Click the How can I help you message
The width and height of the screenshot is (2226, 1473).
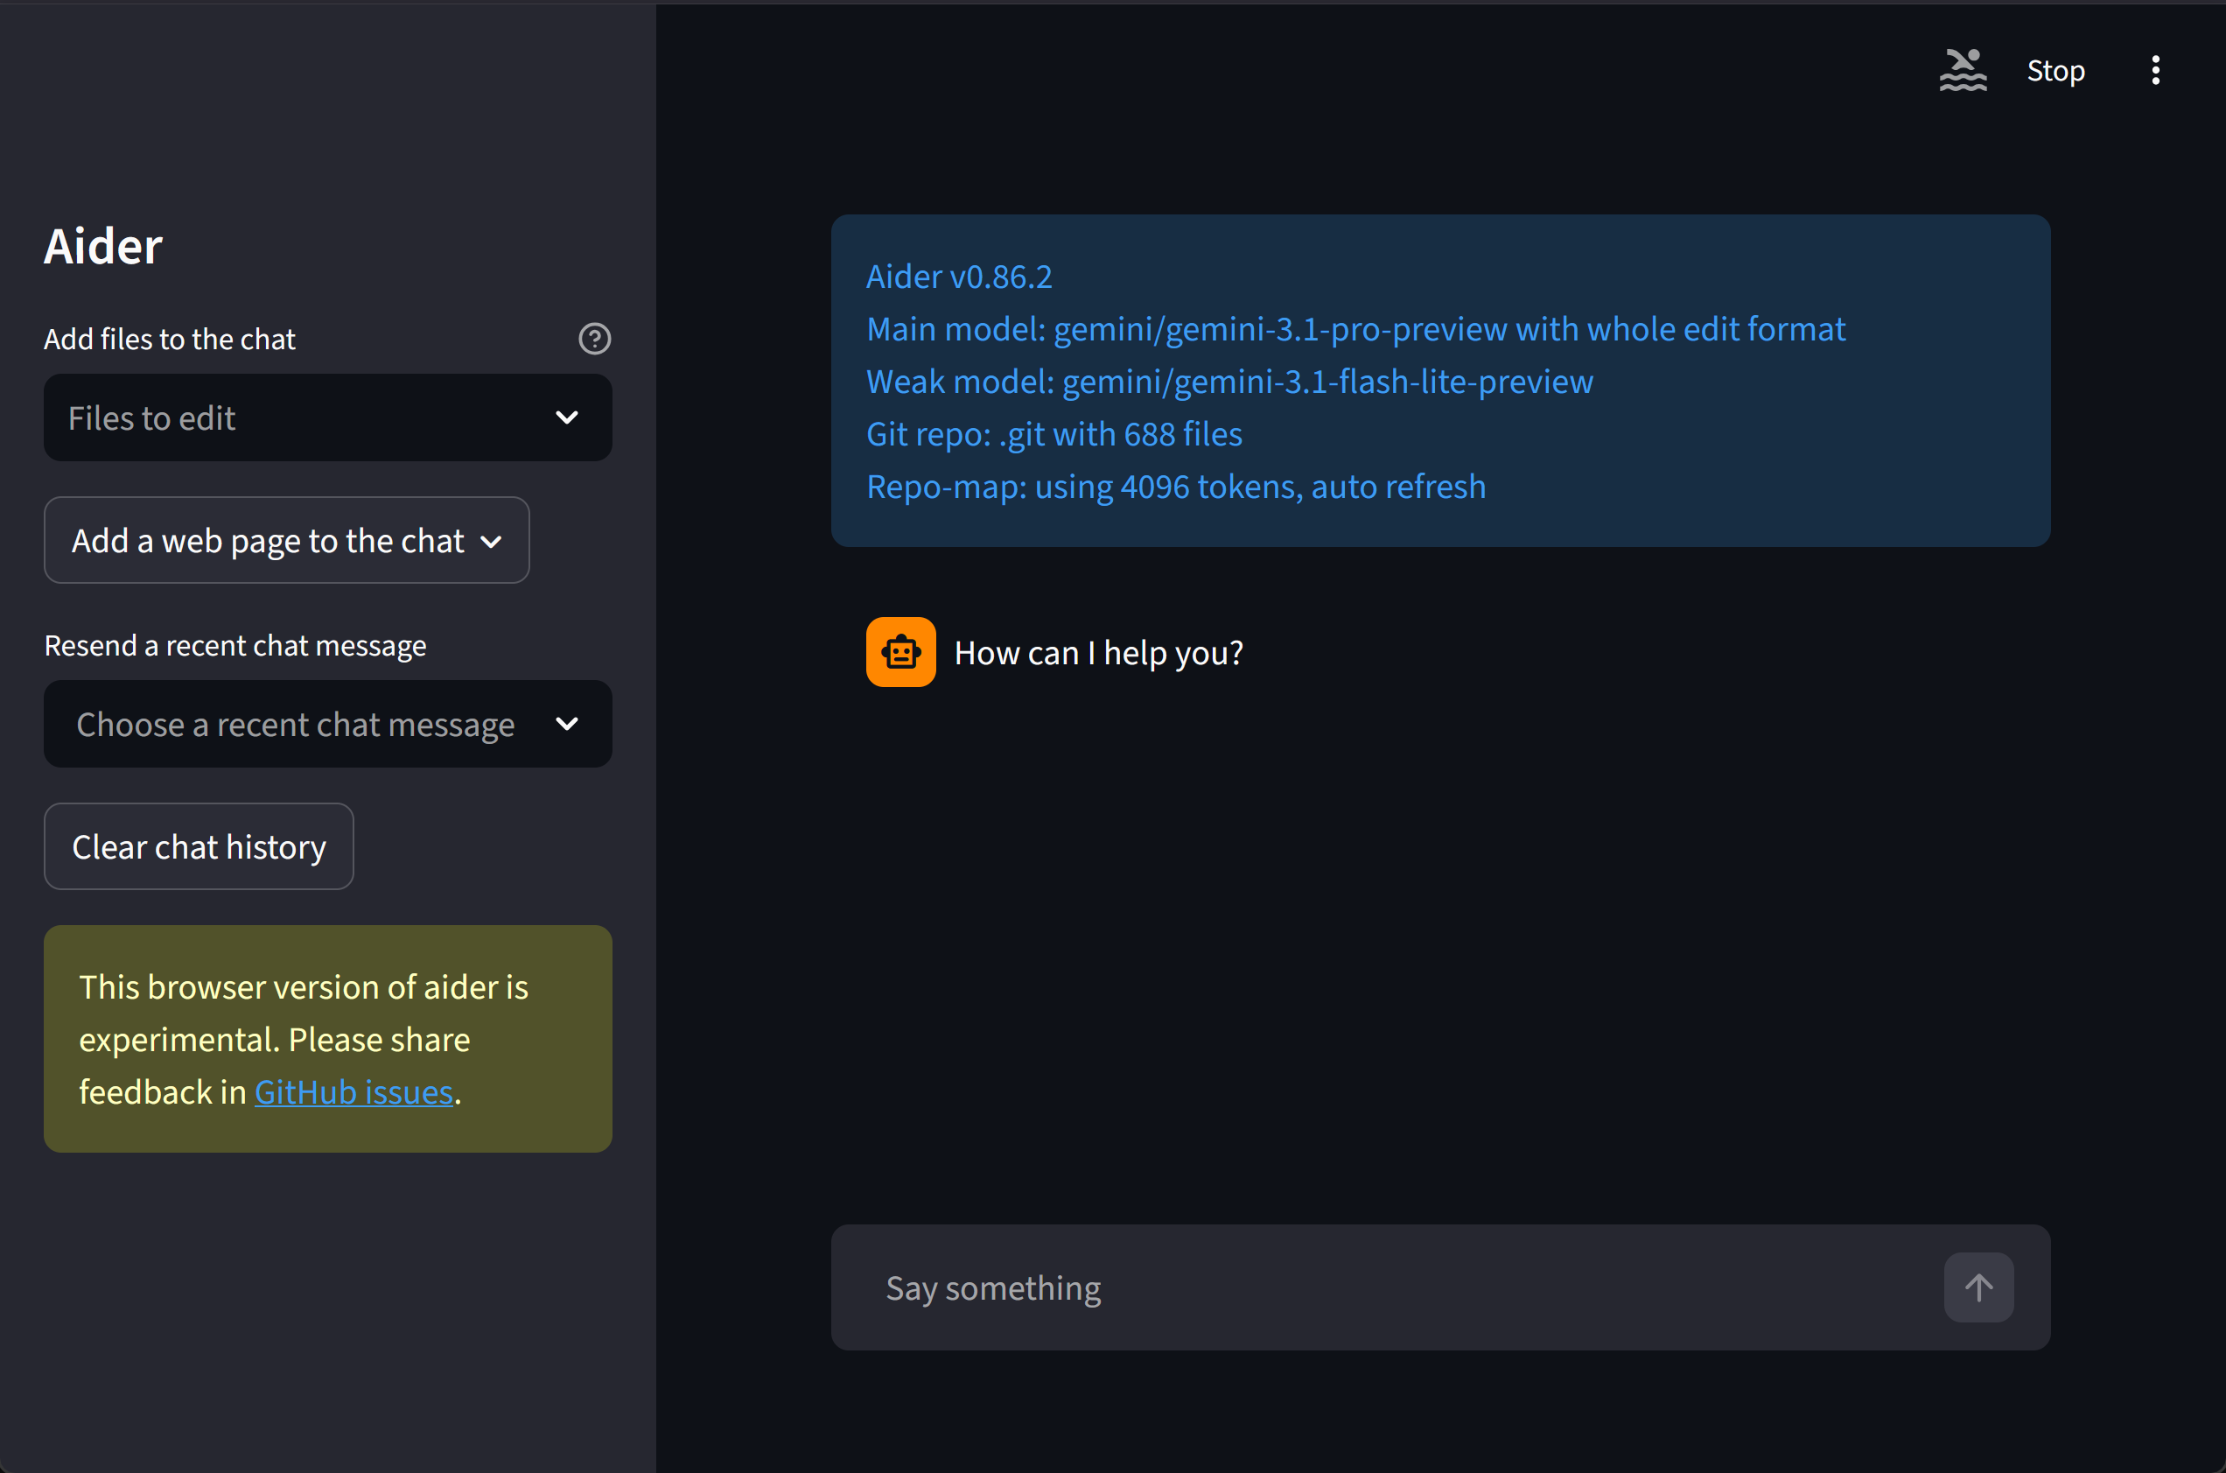tap(1099, 652)
